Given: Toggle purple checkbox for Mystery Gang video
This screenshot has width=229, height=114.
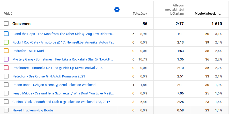Looking at the screenshot, I should coord(6,59).
